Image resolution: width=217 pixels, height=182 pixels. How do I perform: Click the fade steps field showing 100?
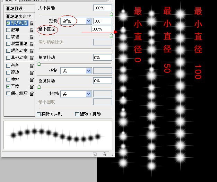pos(103,21)
